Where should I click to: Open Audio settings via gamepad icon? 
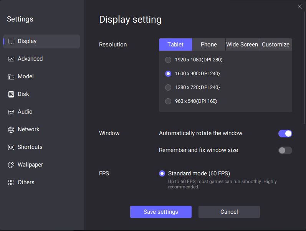(11, 112)
